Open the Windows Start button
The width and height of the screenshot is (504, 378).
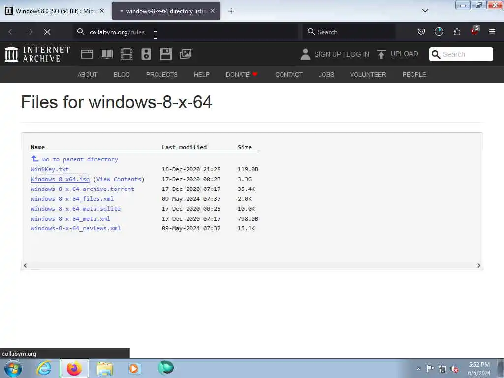click(x=13, y=368)
